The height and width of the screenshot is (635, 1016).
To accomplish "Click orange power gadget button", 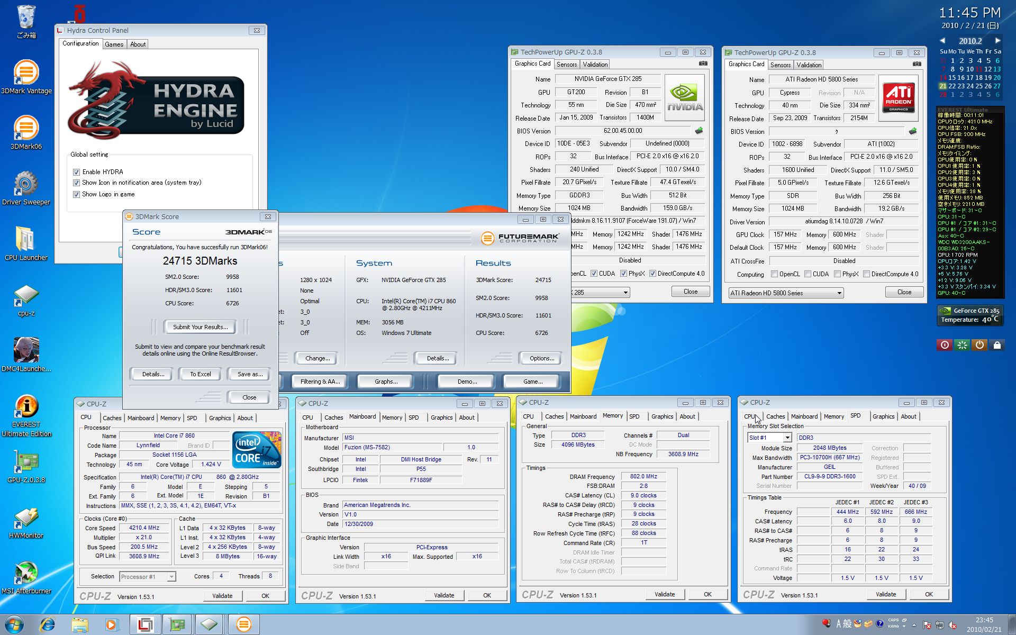I will pyautogui.click(x=979, y=345).
